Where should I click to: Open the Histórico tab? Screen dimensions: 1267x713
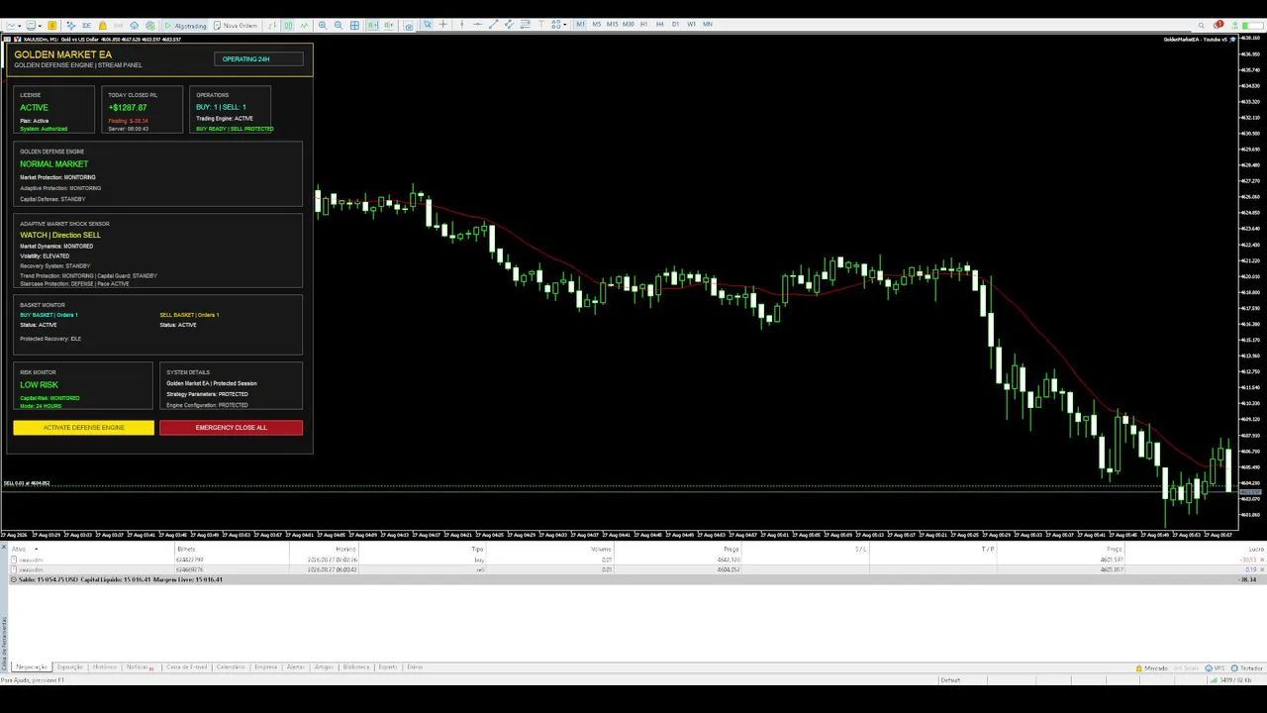point(105,667)
